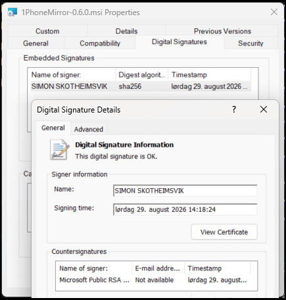Switch to the Advanced tab in details dialog
This screenshot has width=286, height=300.
(89, 129)
